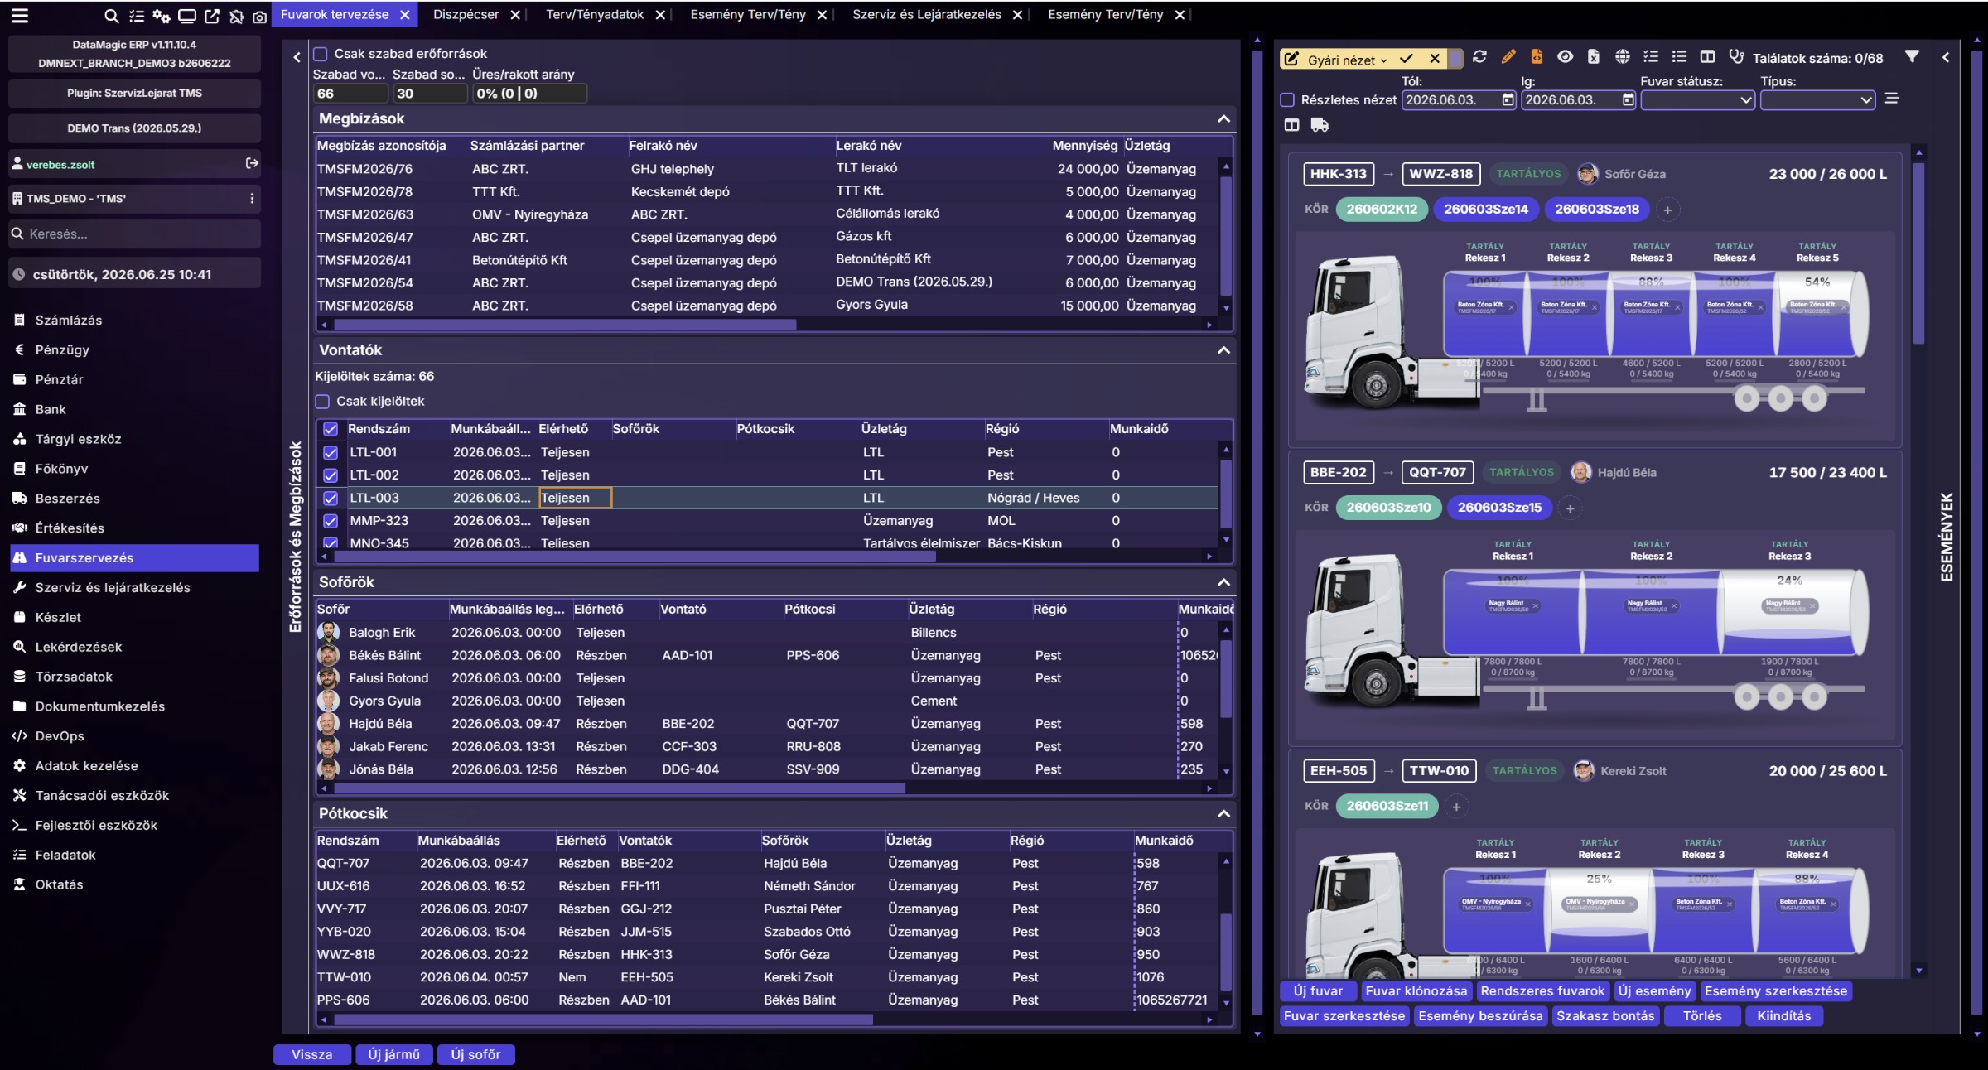
Task: Open the Gyári nézet view dropdown
Action: coord(1347,60)
